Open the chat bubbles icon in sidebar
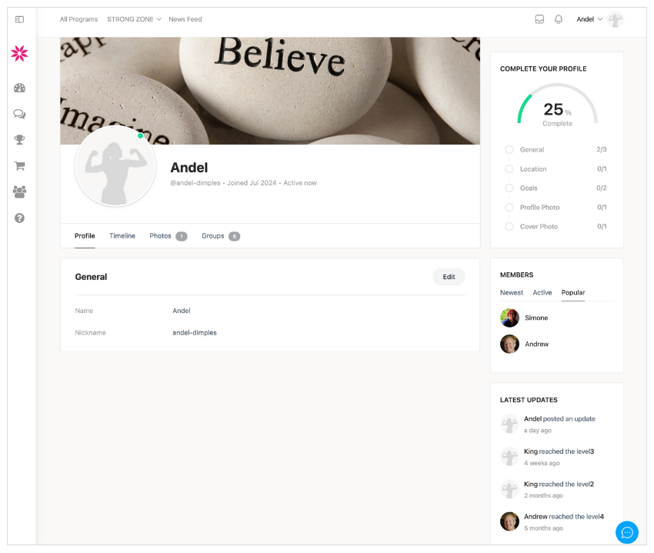 point(19,114)
